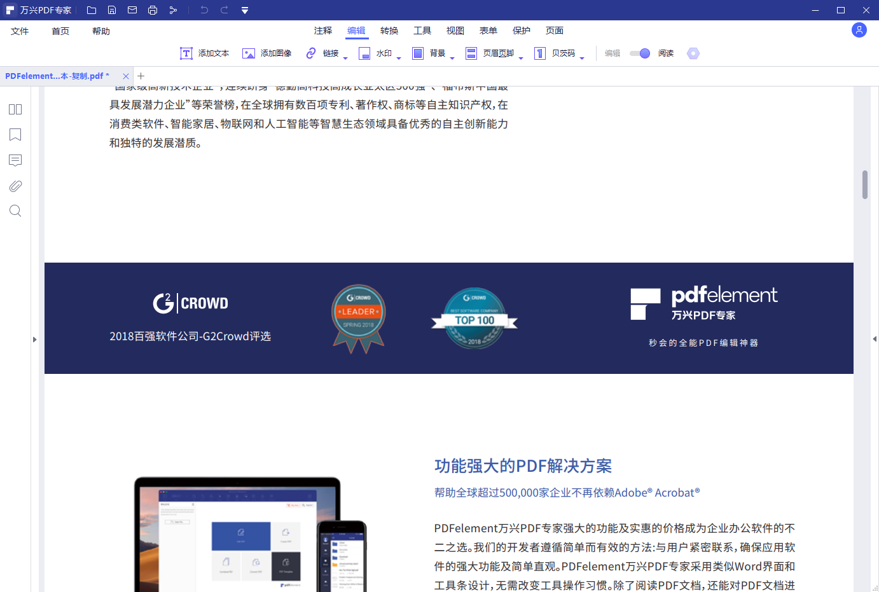
Task: Click the user account avatar
Action: point(859,30)
